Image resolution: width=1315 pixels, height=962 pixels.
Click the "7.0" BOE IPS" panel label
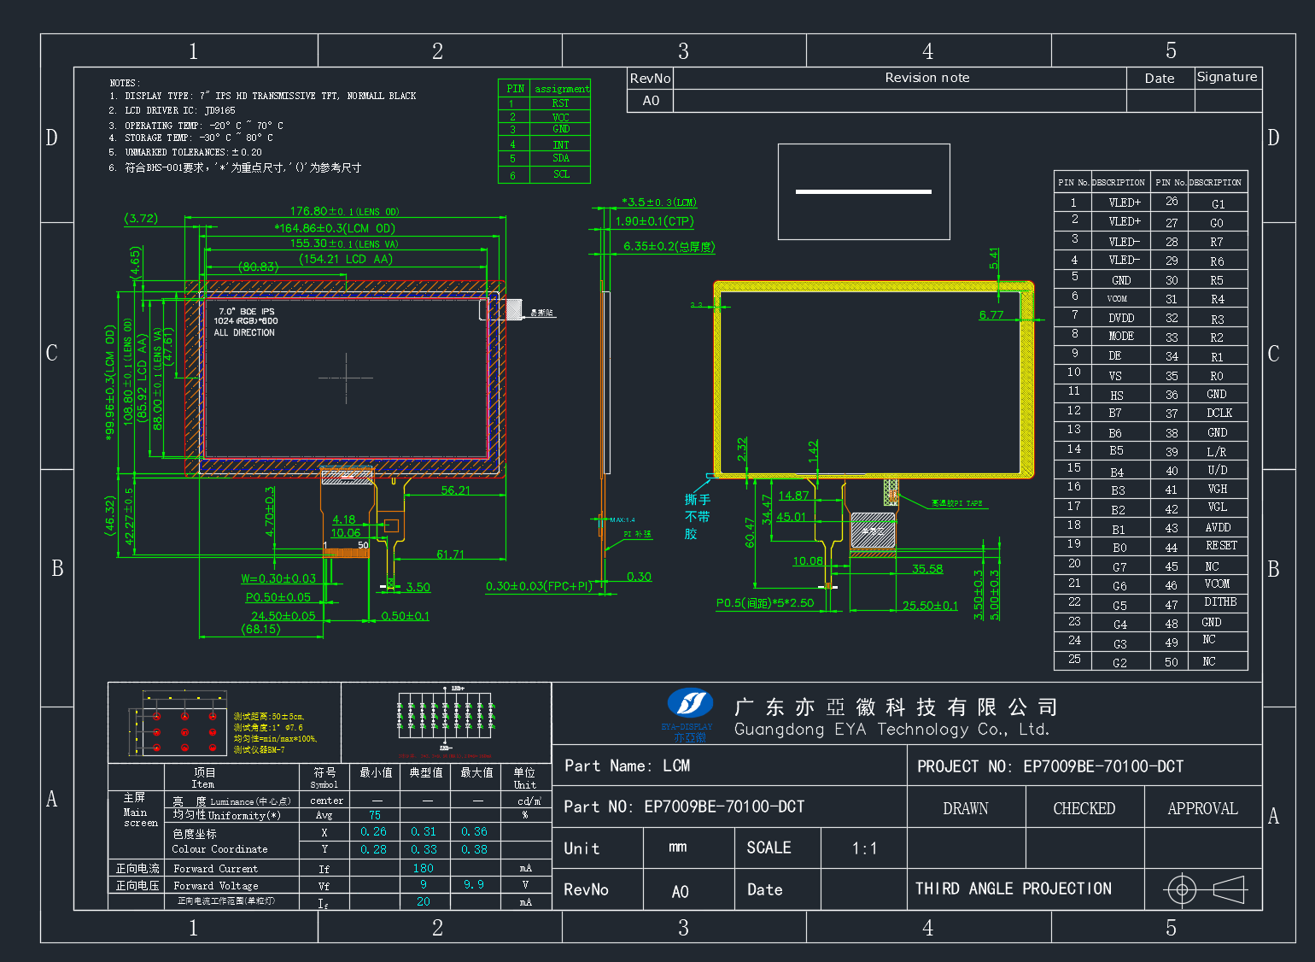pos(247,311)
